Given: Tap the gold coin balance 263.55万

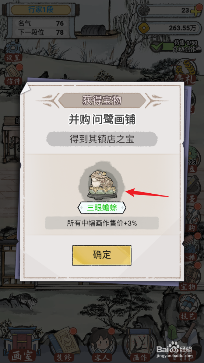Looking at the screenshot, I should (169, 28).
